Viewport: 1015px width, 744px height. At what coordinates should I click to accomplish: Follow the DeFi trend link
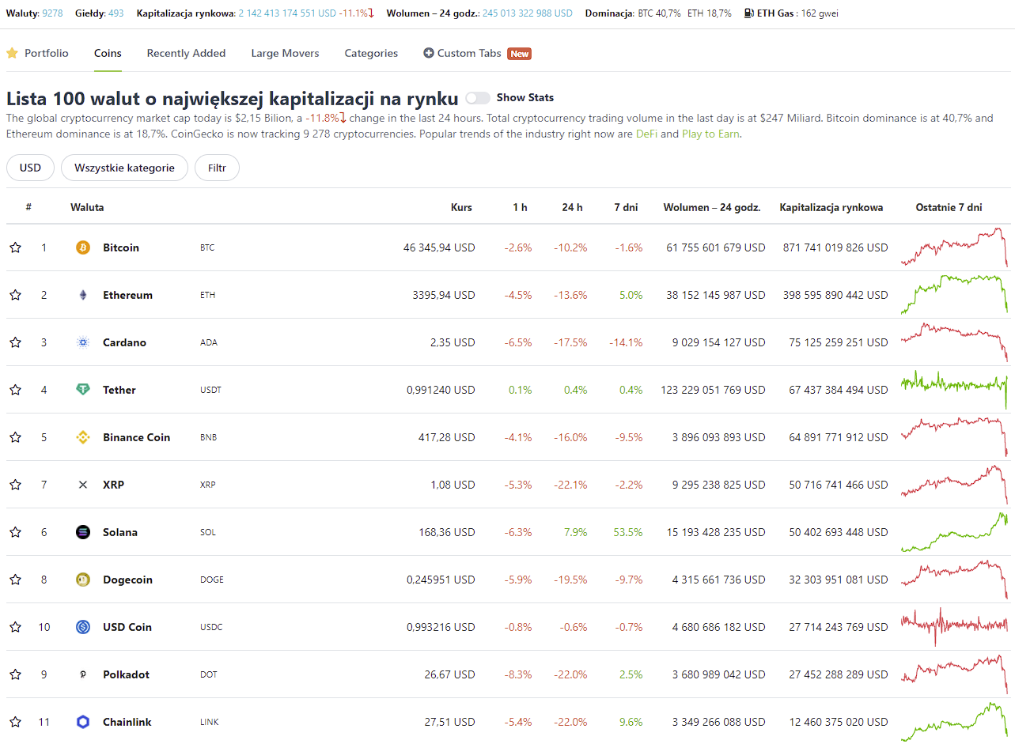tap(646, 134)
